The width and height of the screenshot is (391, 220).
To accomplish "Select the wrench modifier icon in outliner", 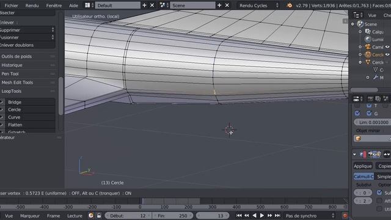I will tap(375, 78).
